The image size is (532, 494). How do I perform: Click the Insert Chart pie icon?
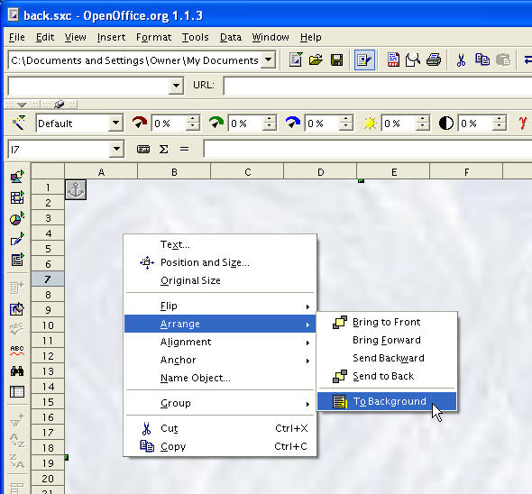click(17, 218)
